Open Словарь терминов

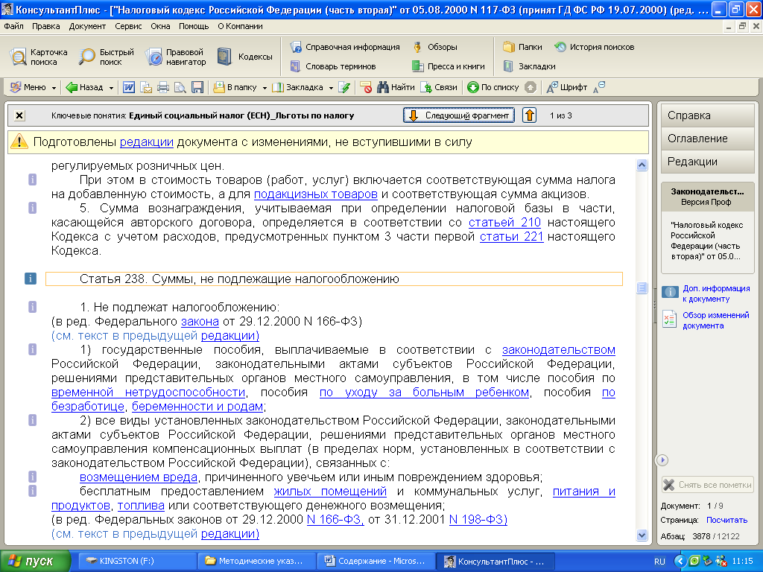[333, 66]
